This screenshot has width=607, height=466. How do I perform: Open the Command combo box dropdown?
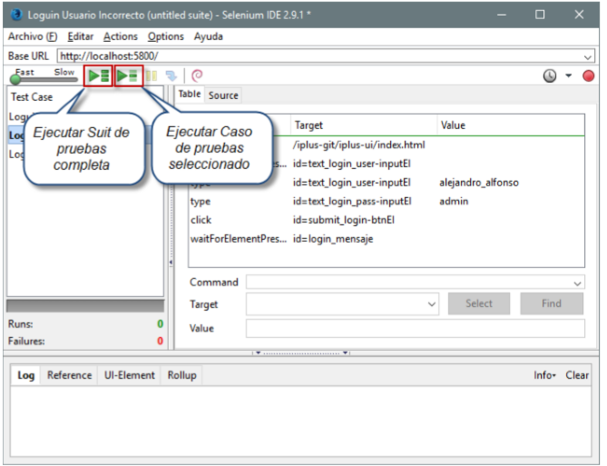click(x=577, y=283)
